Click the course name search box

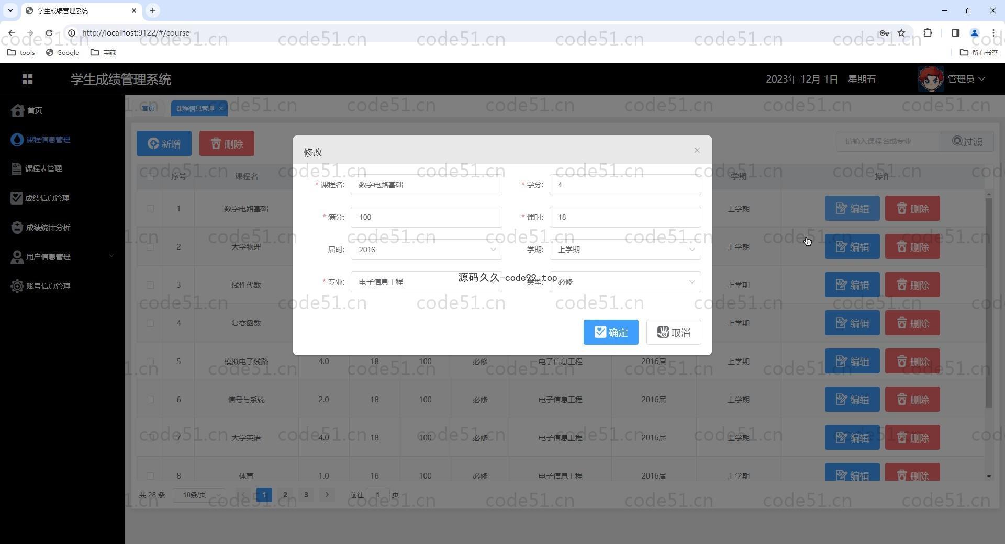tap(888, 141)
